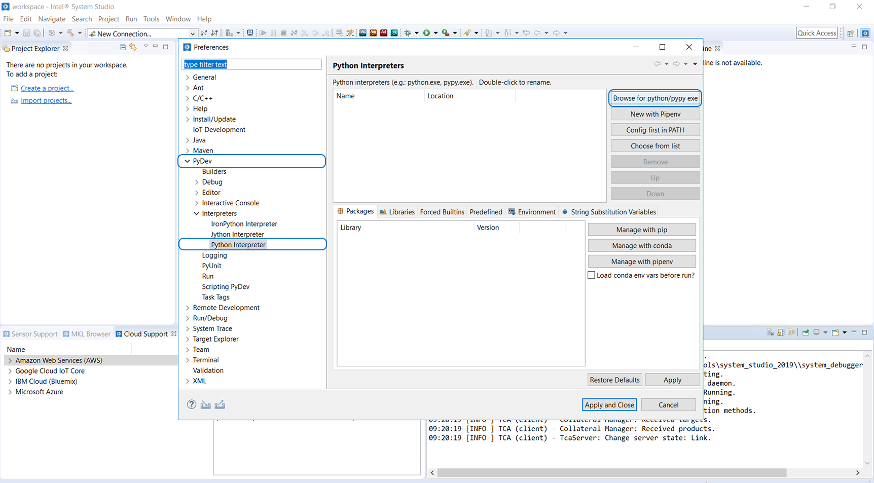Open the Navigate menu

[52, 19]
